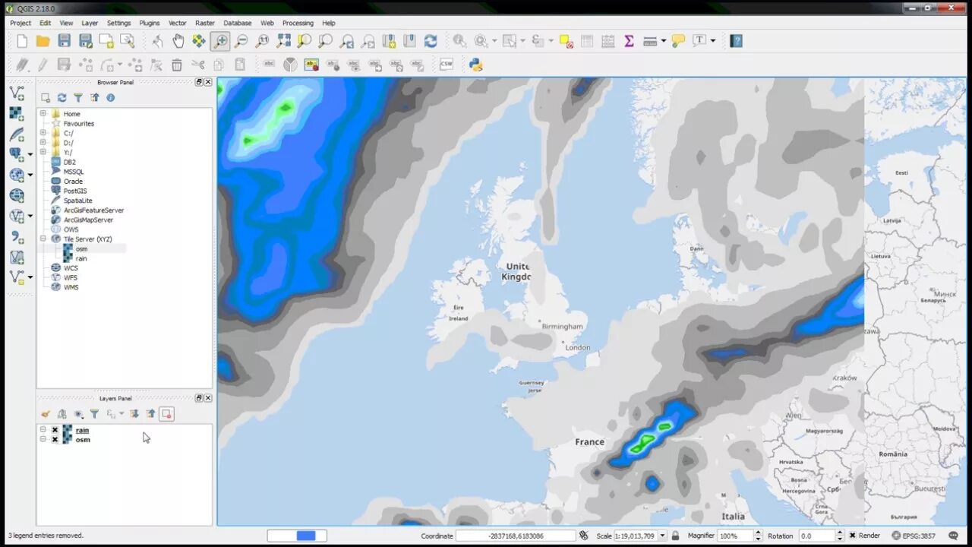This screenshot has width=972, height=547.
Task: Click the Magnifier percentage field
Action: pos(736,536)
